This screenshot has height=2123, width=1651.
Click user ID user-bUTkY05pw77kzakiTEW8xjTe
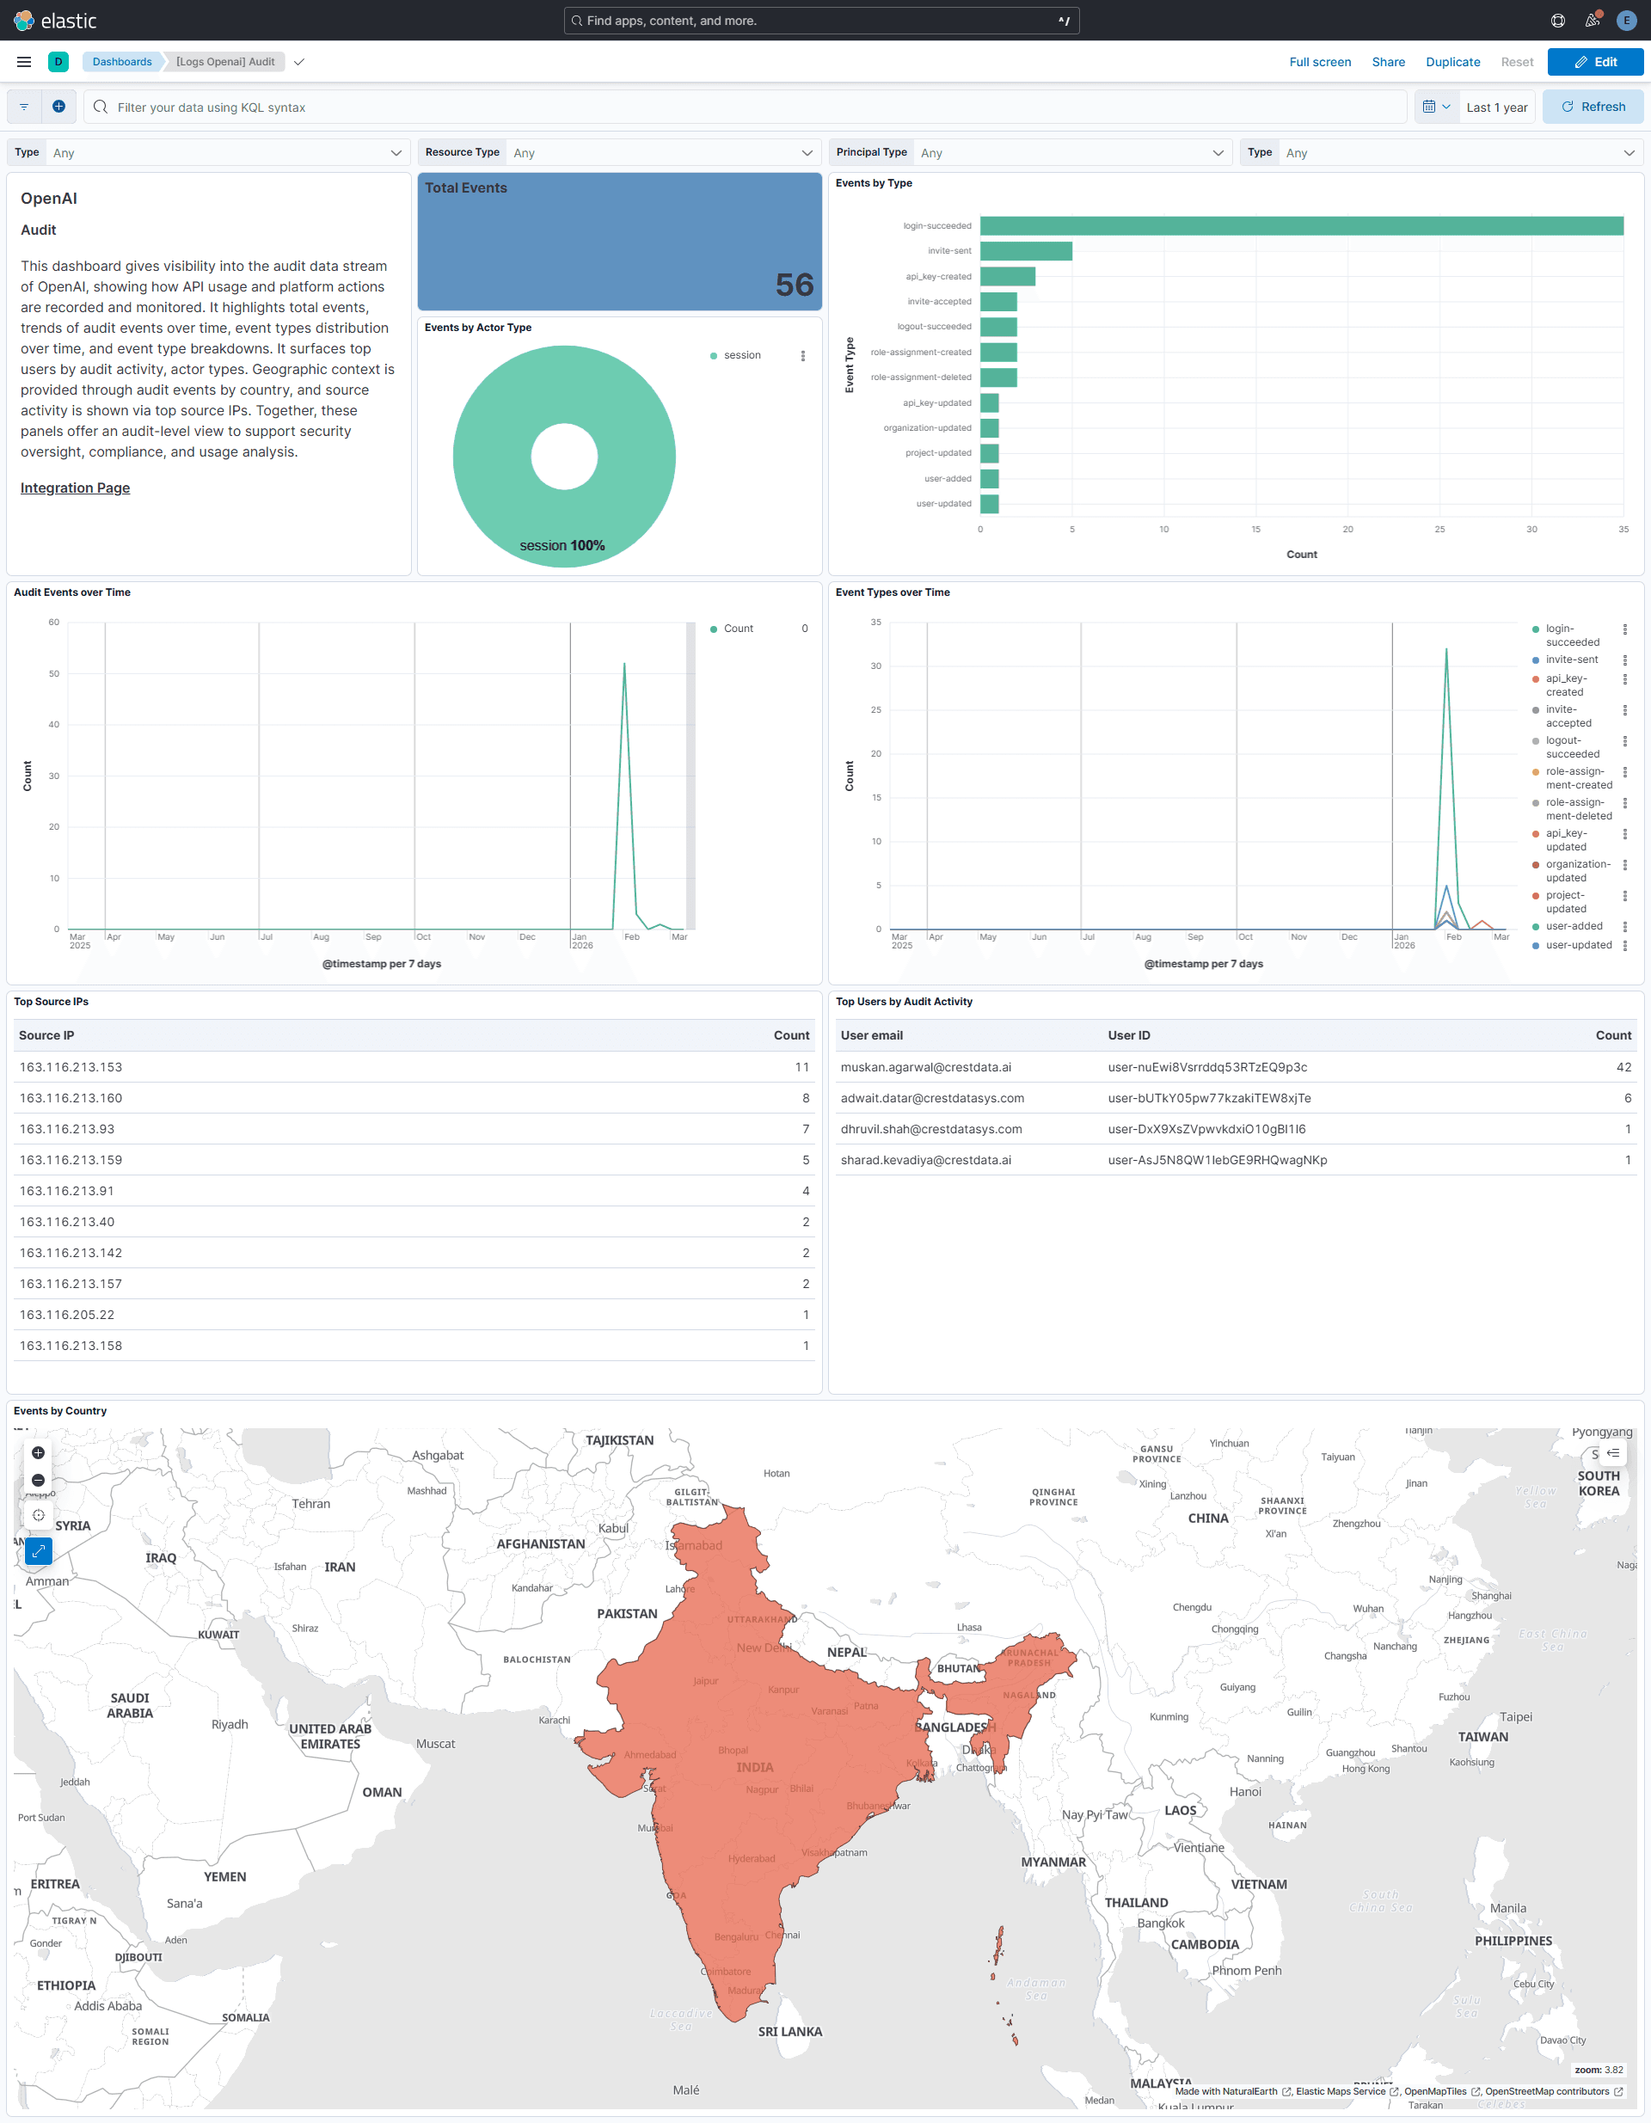[x=1210, y=1098]
